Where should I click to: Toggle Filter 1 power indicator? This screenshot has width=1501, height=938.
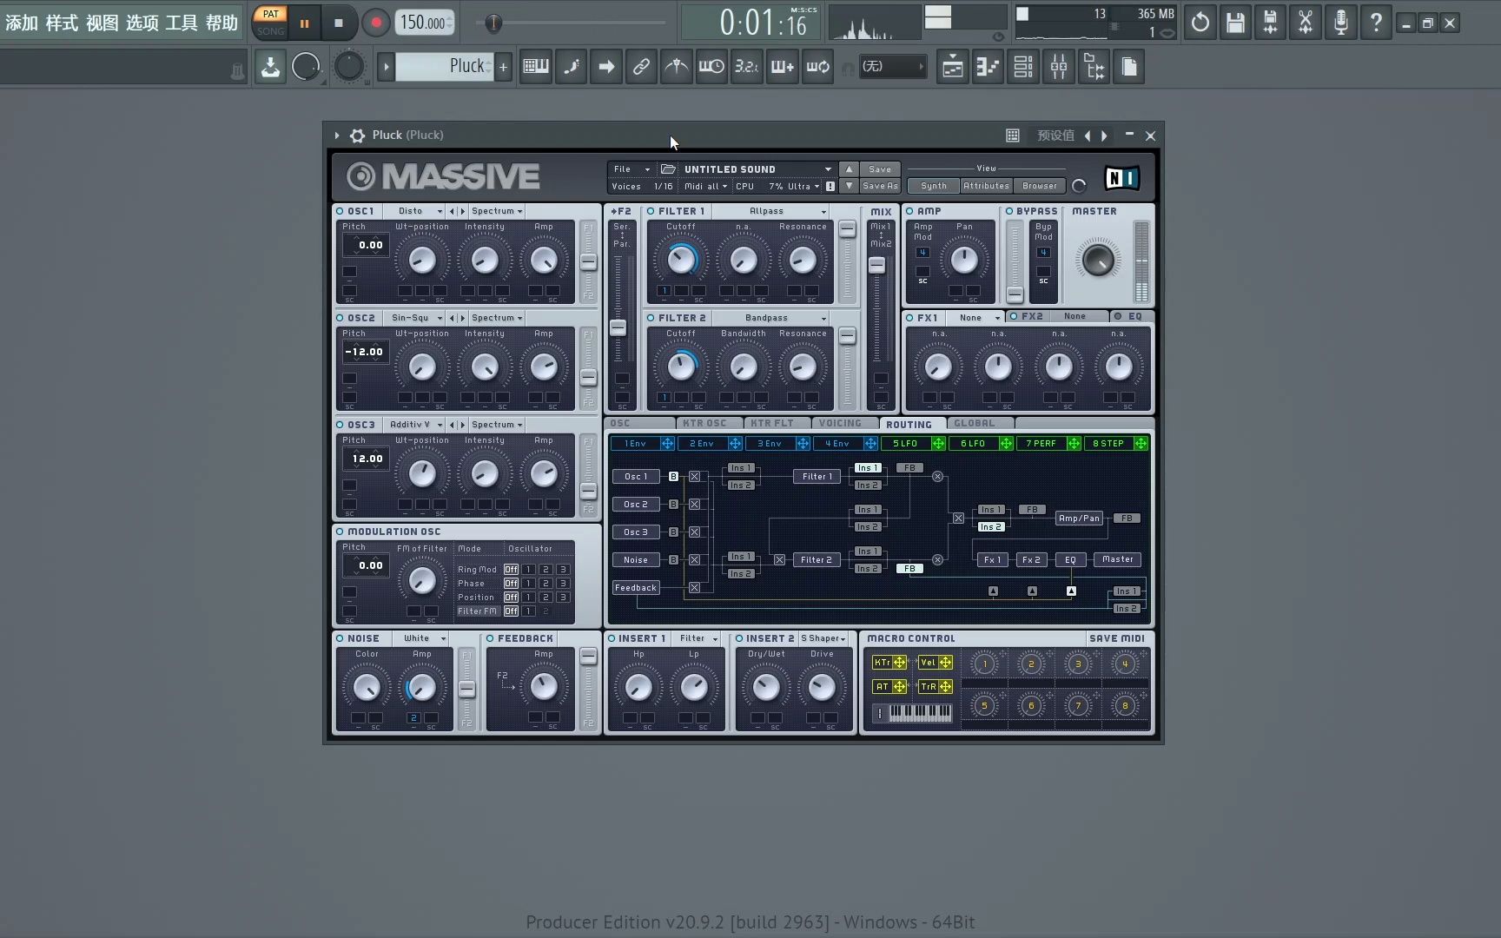(651, 211)
